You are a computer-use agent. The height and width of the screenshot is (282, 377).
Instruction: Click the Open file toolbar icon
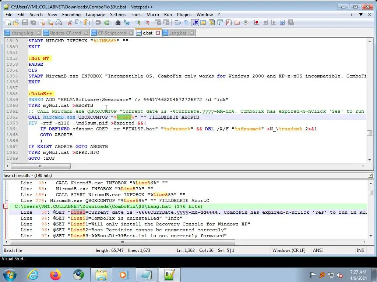(x=16, y=22)
